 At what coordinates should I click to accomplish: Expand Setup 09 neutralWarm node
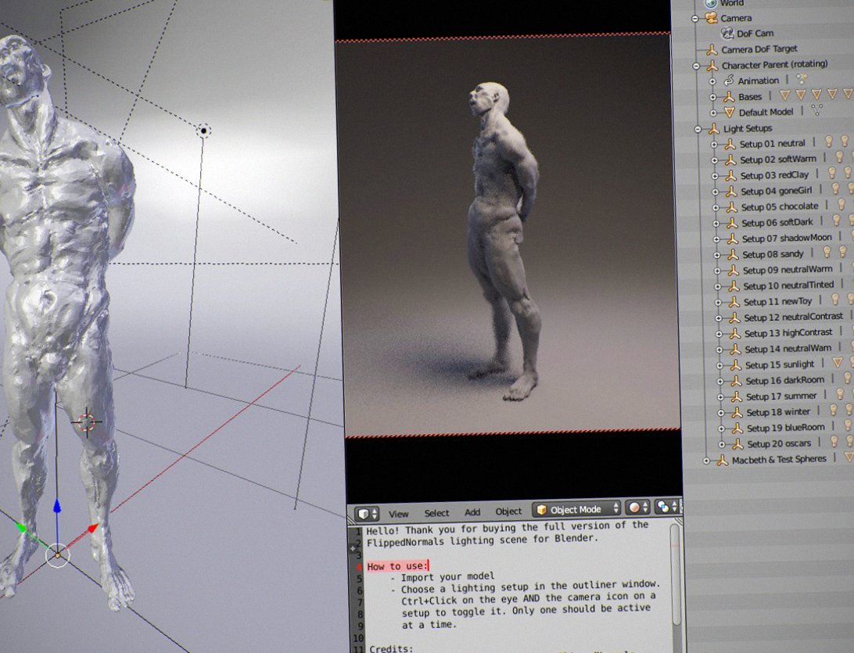click(x=717, y=271)
